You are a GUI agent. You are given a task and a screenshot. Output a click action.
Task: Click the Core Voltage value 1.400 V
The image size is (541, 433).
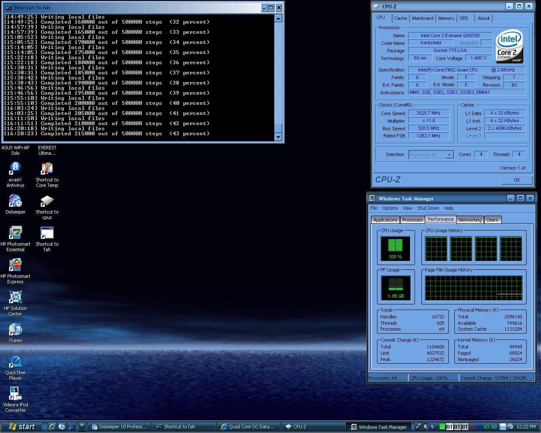coord(478,58)
